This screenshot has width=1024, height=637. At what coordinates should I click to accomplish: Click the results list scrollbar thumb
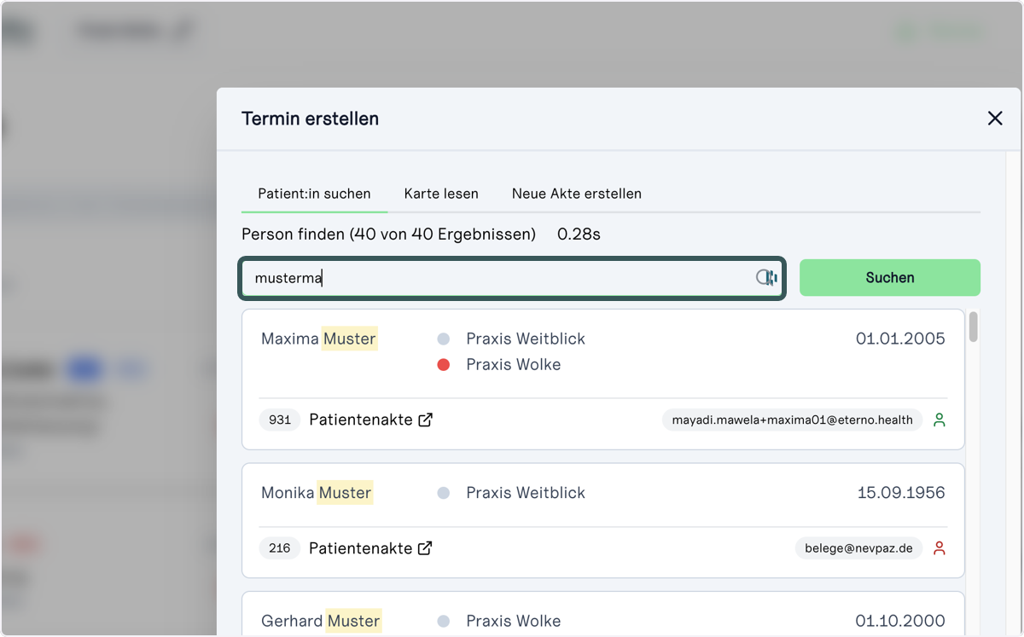(974, 327)
